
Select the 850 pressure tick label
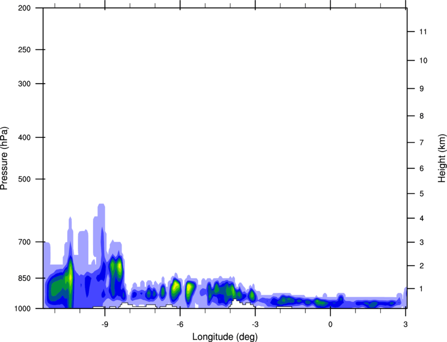[x=24, y=278]
